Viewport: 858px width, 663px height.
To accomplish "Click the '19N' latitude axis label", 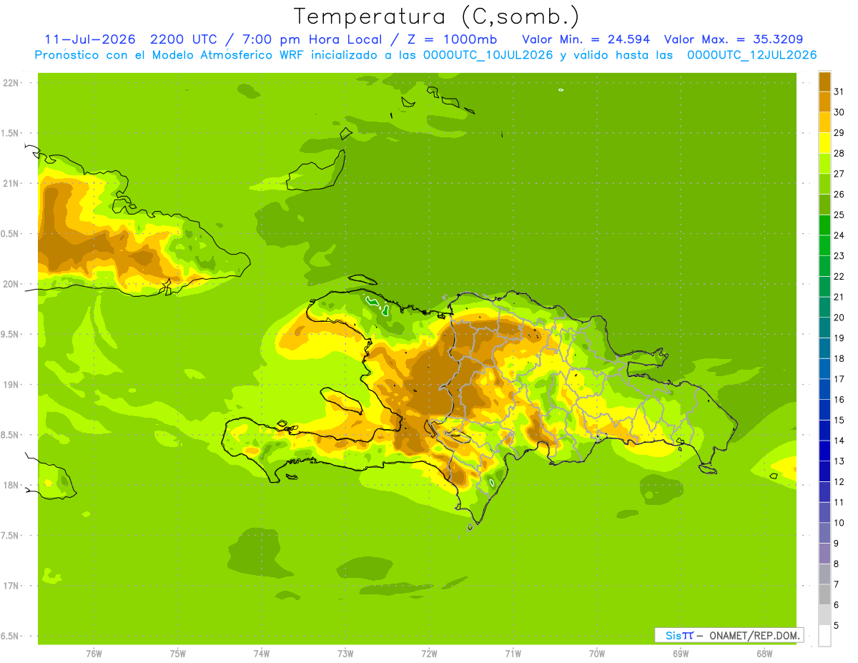I will (11, 385).
